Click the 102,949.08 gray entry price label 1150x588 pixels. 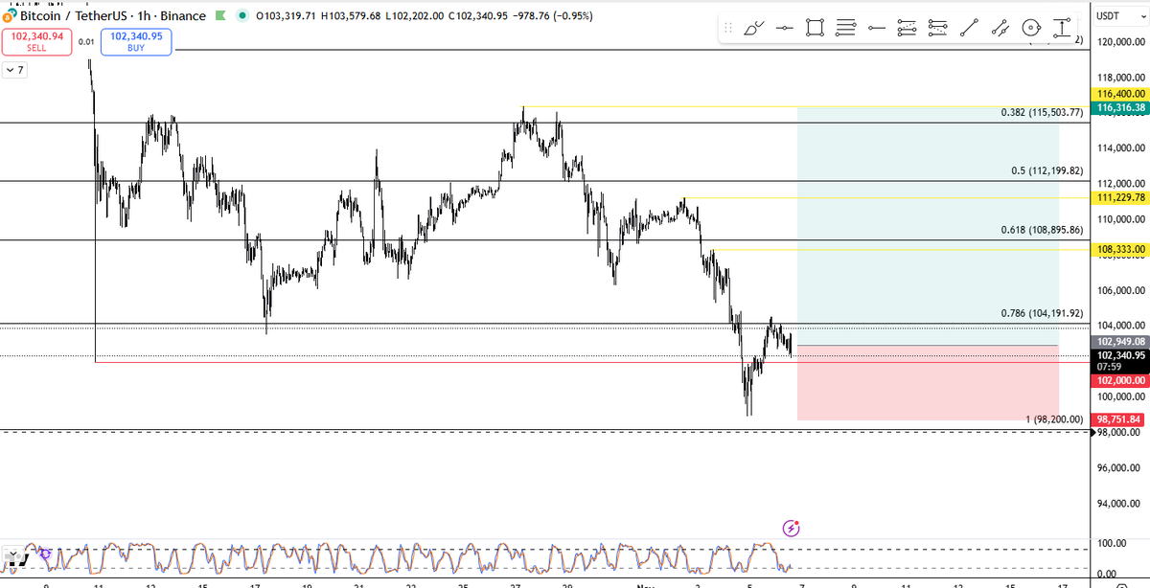(x=1119, y=341)
